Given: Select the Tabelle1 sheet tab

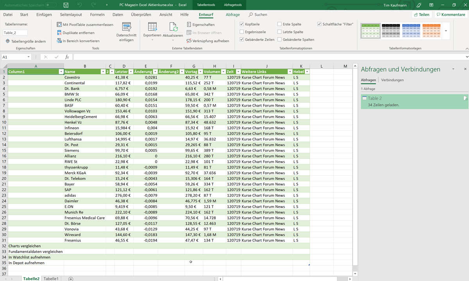Looking at the screenshot, I should coord(51,279).
